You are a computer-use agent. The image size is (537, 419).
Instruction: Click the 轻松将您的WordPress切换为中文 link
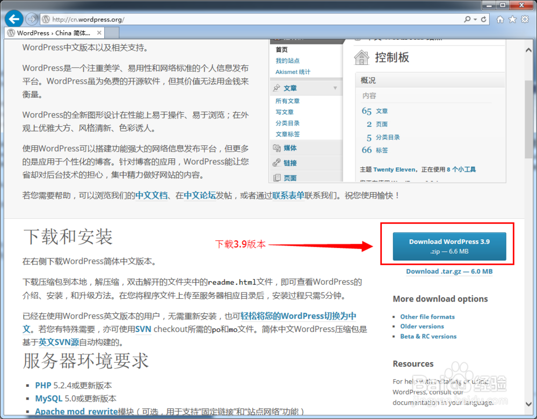point(298,315)
